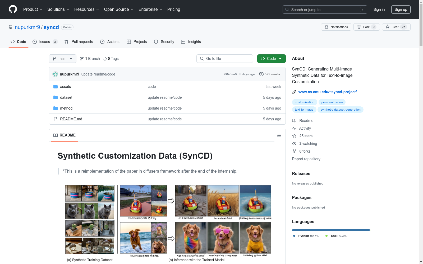Focus the Go to file search field
The width and height of the screenshot is (423, 264).
(x=225, y=59)
